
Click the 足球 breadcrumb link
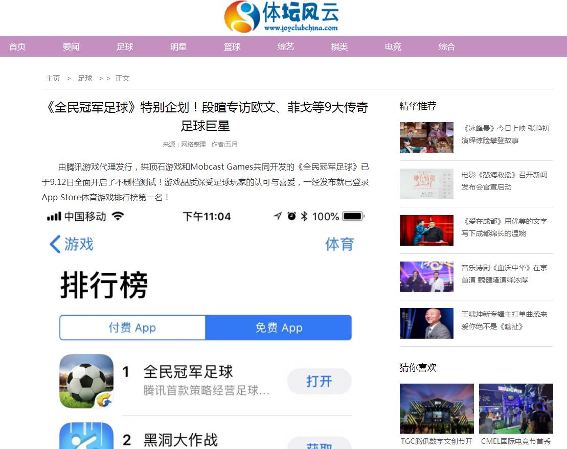85,78
